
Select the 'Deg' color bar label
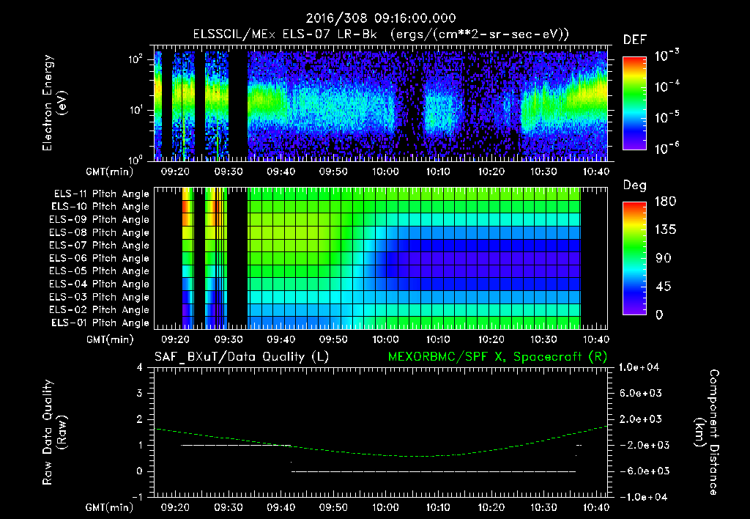[x=635, y=185]
